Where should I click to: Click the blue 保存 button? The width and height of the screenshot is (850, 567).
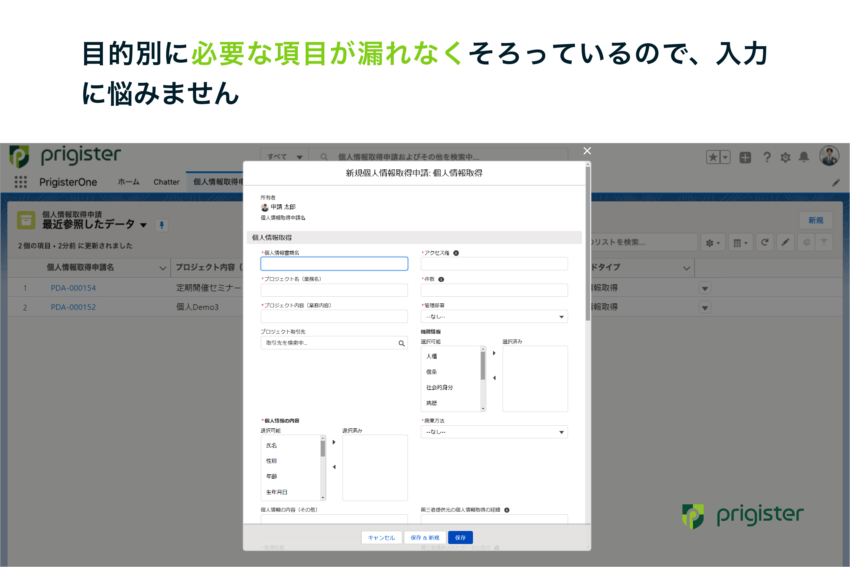(461, 538)
